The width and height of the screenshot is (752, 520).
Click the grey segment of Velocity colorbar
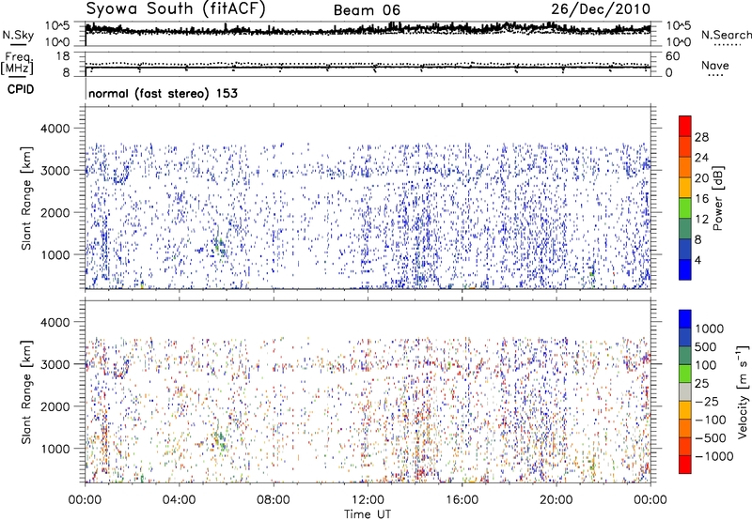685,391
